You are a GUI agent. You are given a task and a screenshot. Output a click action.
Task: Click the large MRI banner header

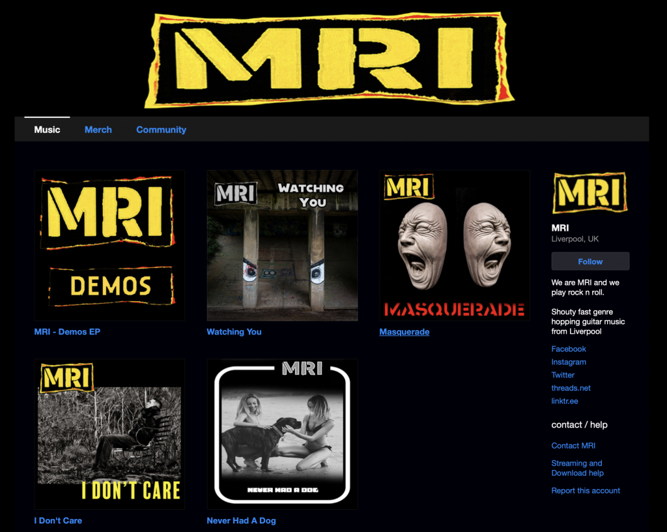click(x=329, y=60)
